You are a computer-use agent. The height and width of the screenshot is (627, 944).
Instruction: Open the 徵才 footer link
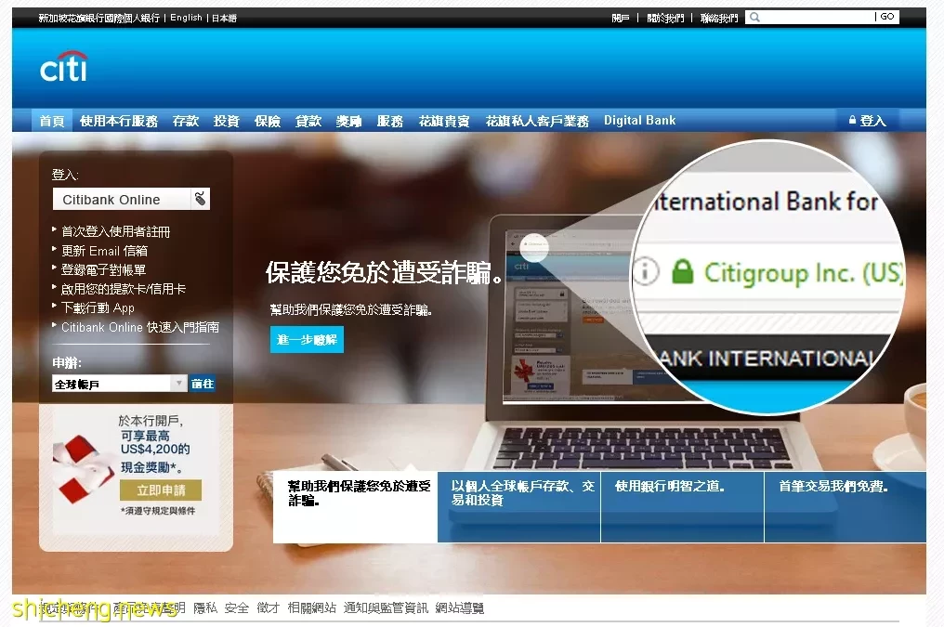[268, 608]
